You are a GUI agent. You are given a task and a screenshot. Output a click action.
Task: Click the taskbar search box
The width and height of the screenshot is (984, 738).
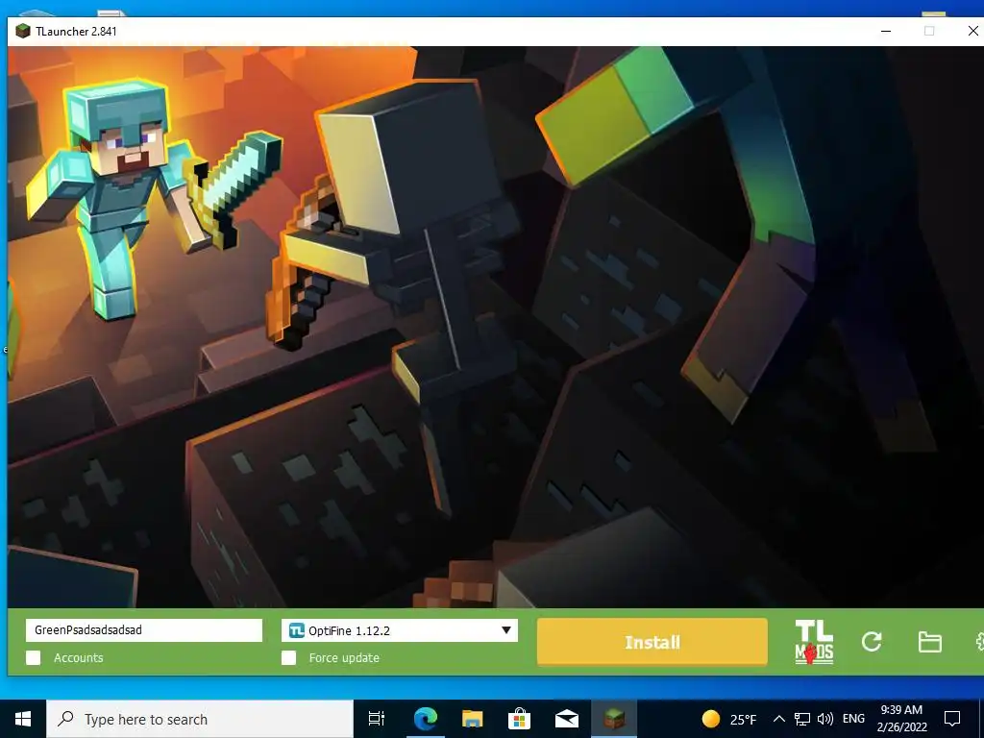[200, 719]
